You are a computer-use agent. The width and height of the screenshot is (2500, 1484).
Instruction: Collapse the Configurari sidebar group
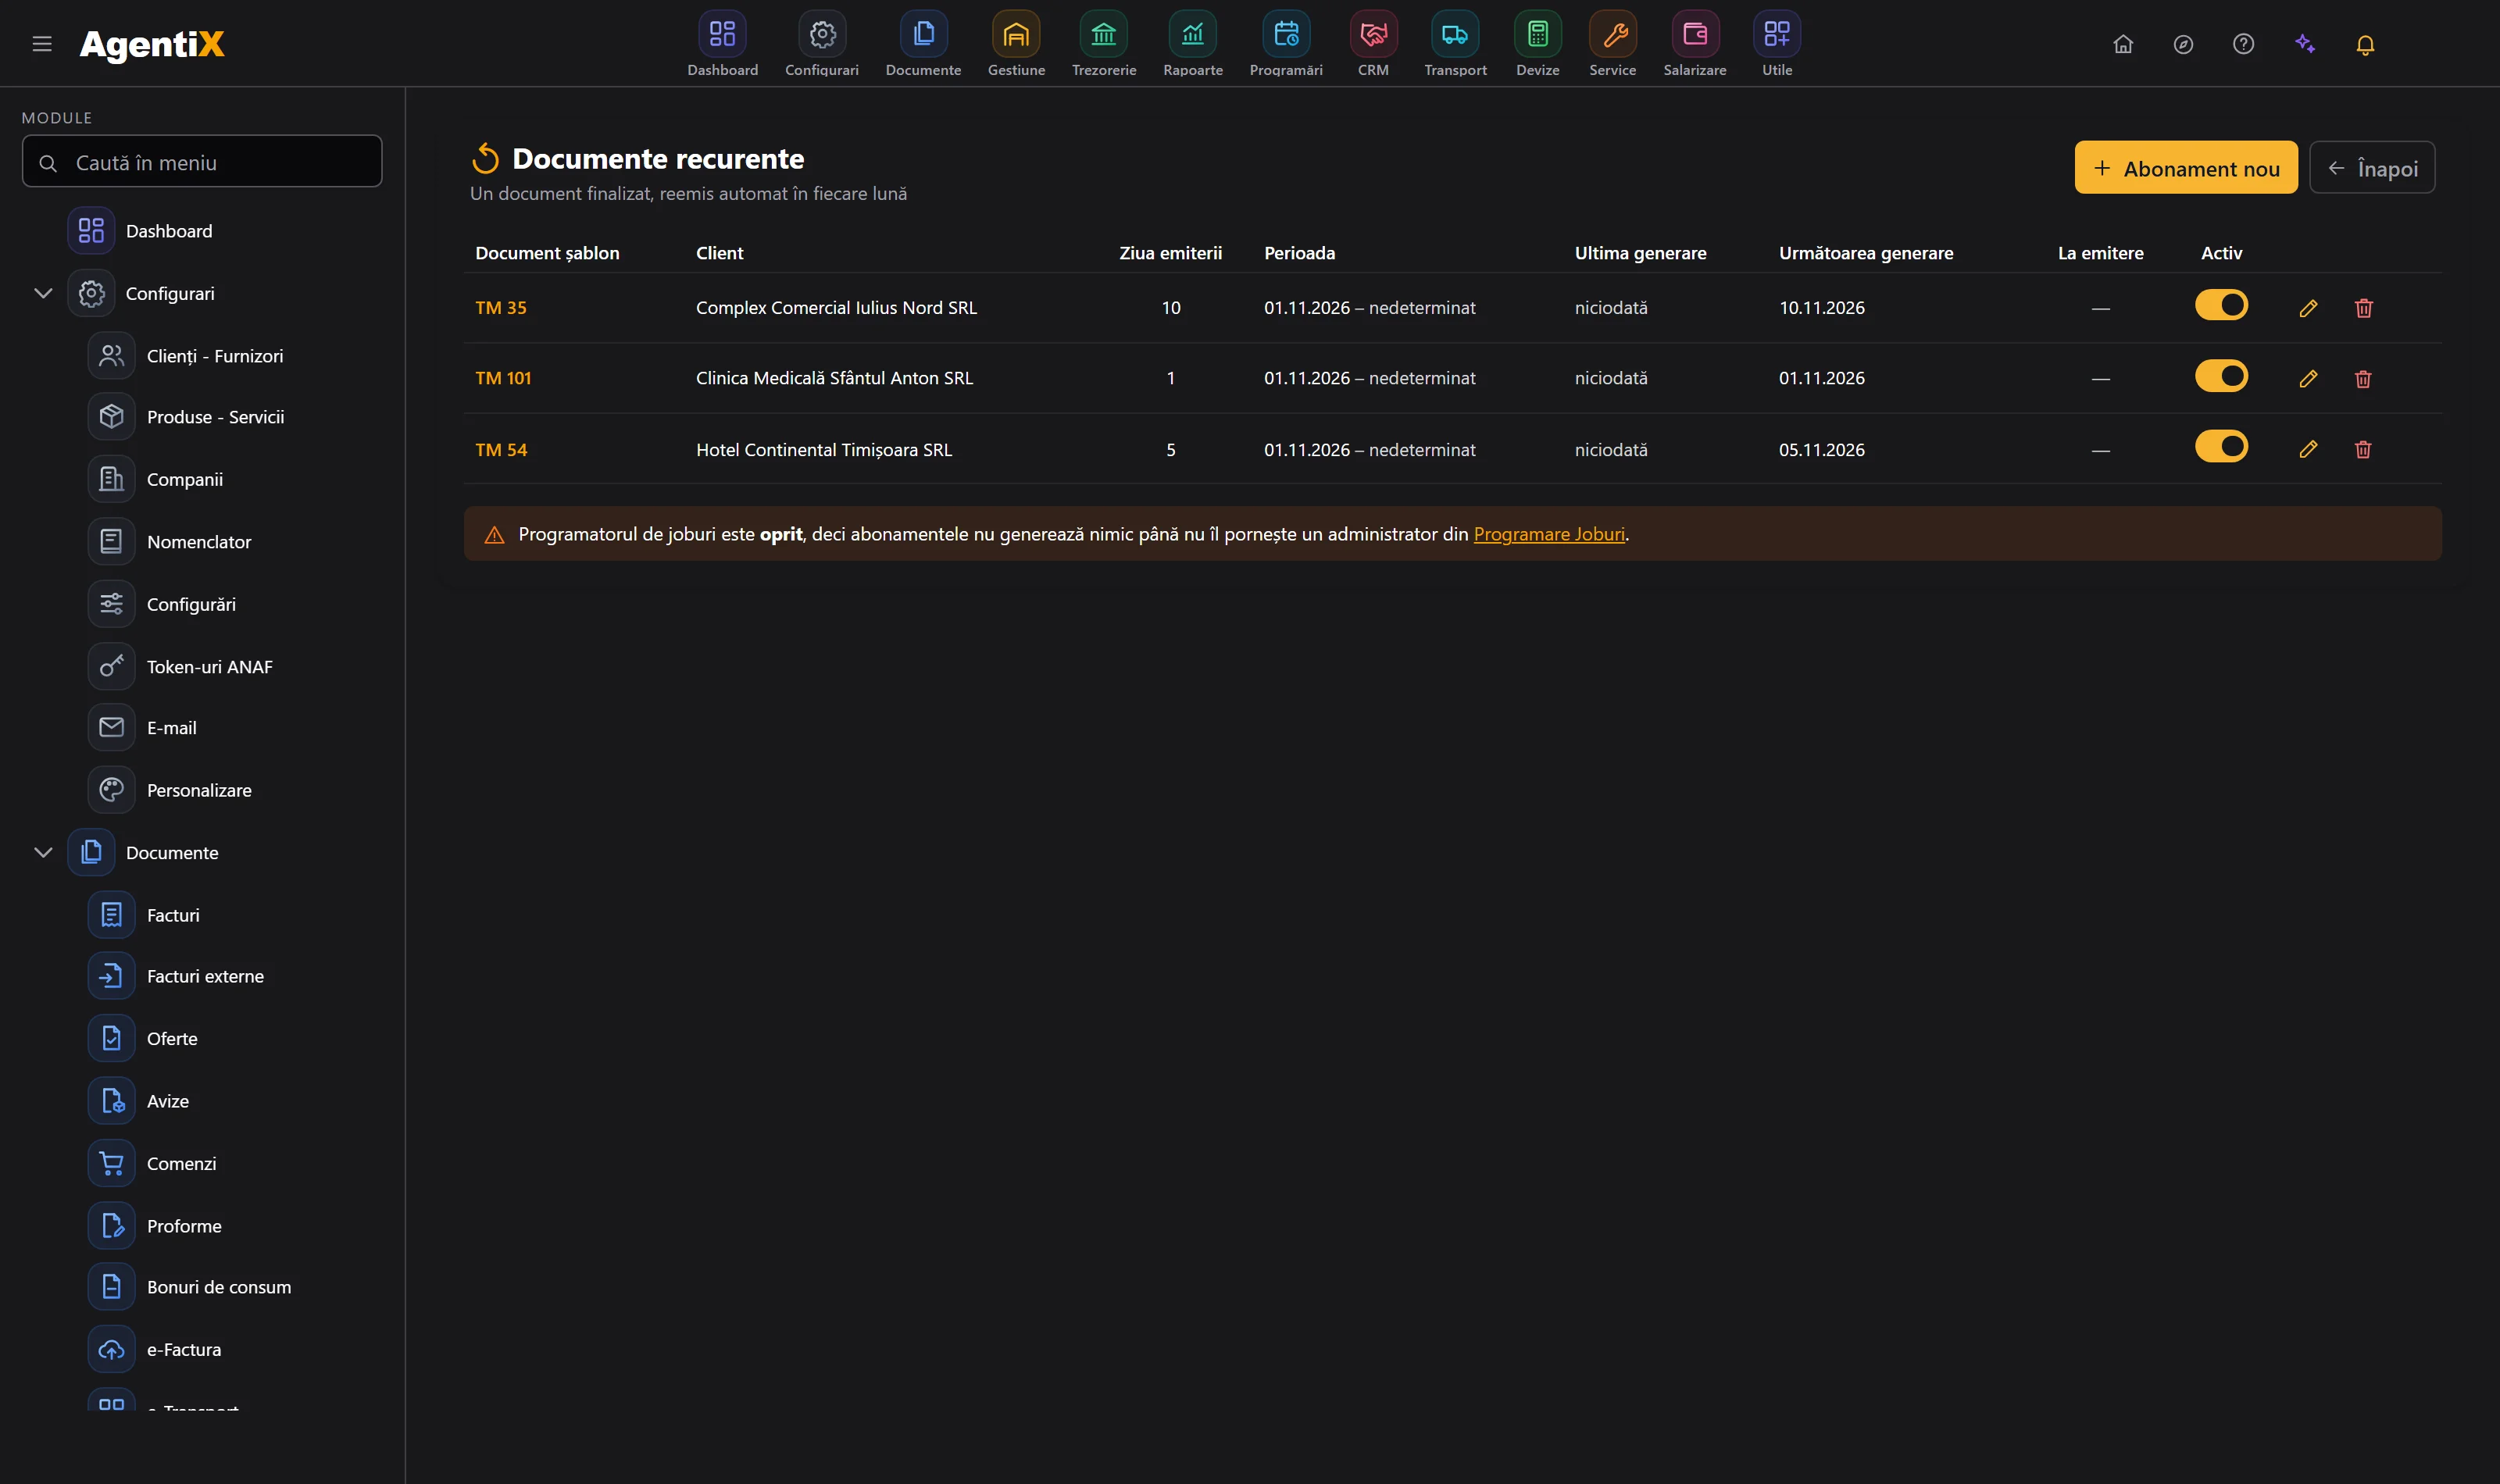[x=43, y=293]
